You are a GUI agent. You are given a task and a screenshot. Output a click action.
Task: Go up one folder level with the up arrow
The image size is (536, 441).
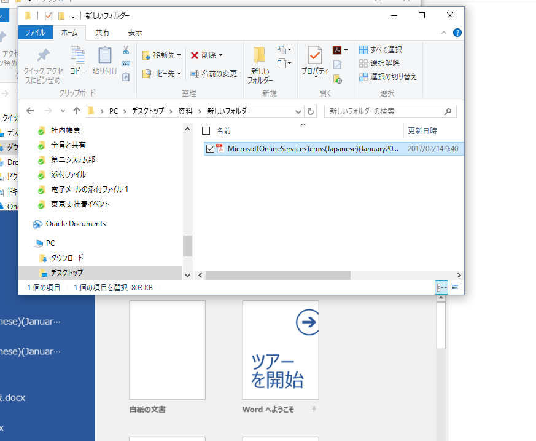[x=77, y=111]
